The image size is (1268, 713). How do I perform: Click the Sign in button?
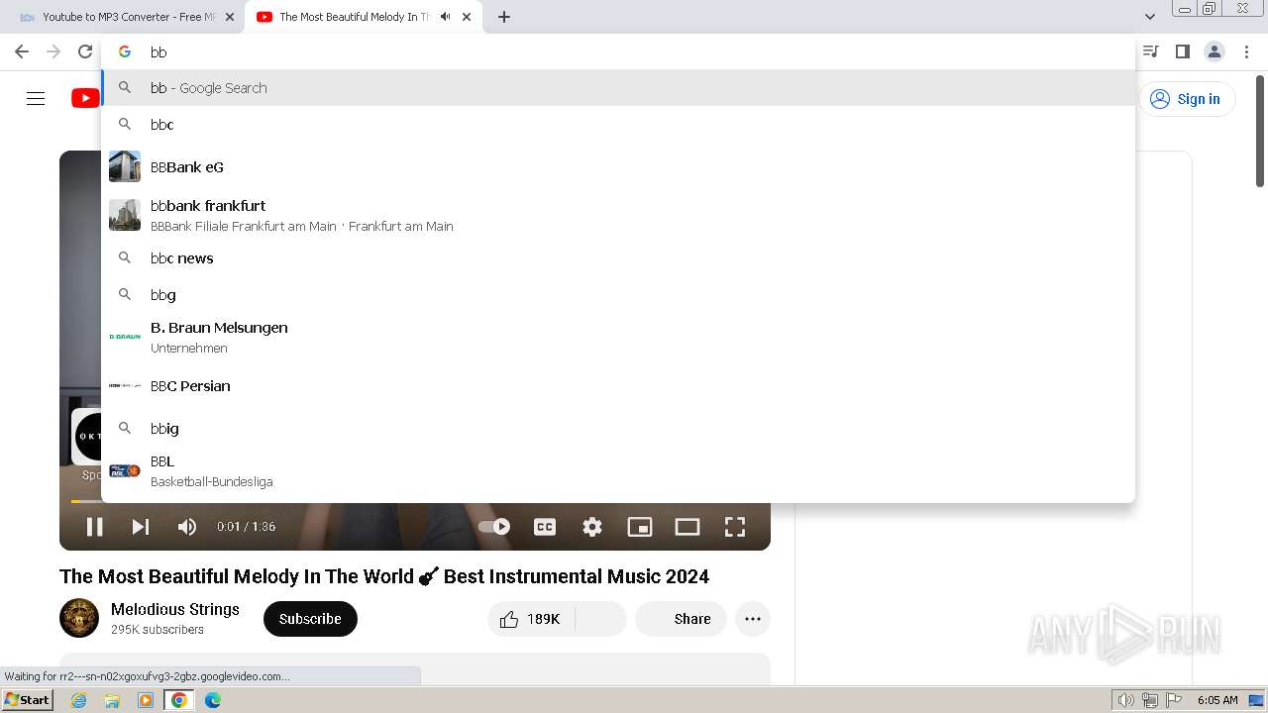point(1187,99)
